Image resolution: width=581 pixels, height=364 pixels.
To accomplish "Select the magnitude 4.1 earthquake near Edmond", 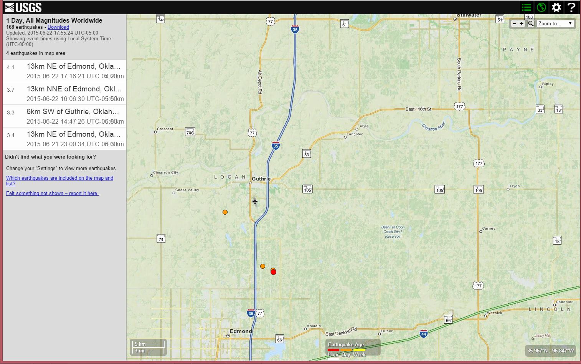I will click(x=64, y=71).
